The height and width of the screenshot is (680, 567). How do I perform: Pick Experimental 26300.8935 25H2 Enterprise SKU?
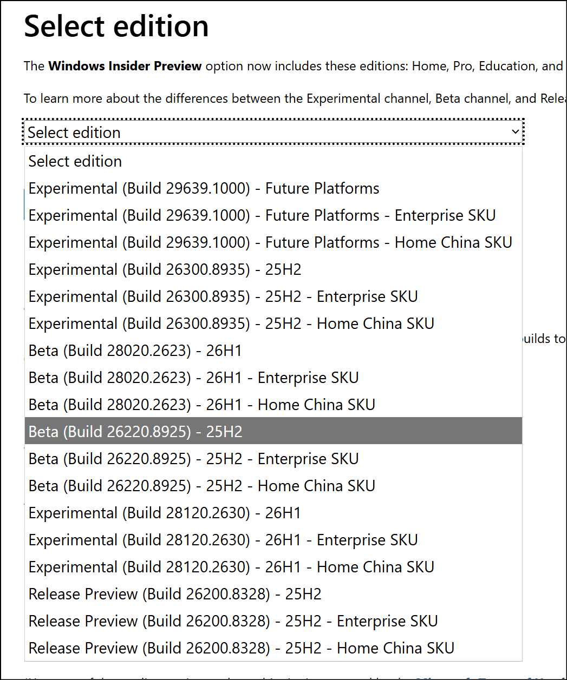pyautogui.click(x=273, y=296)
